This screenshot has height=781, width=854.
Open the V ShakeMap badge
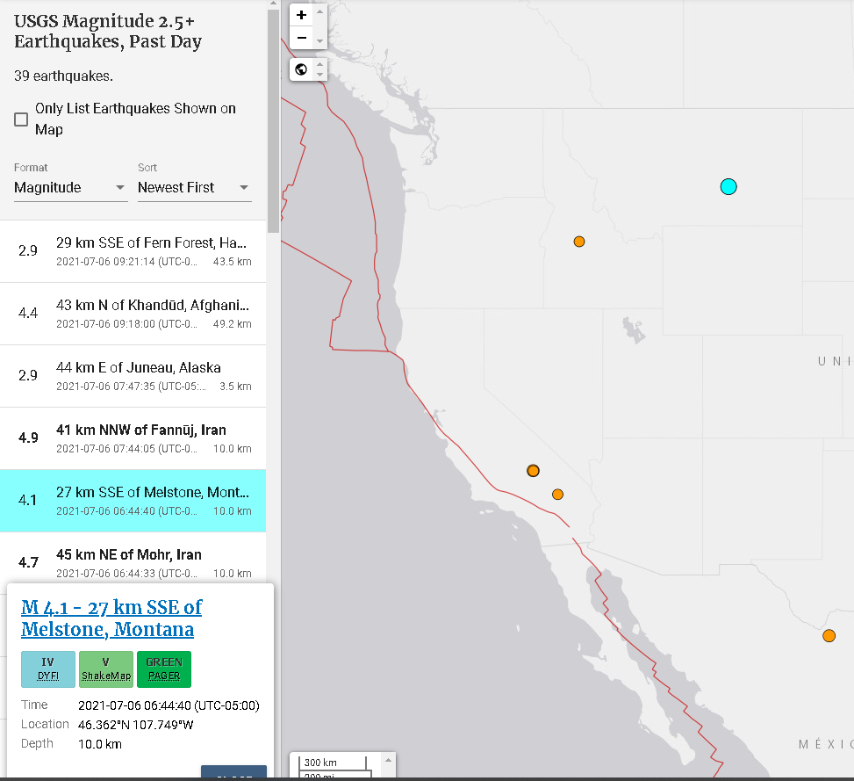106,669
